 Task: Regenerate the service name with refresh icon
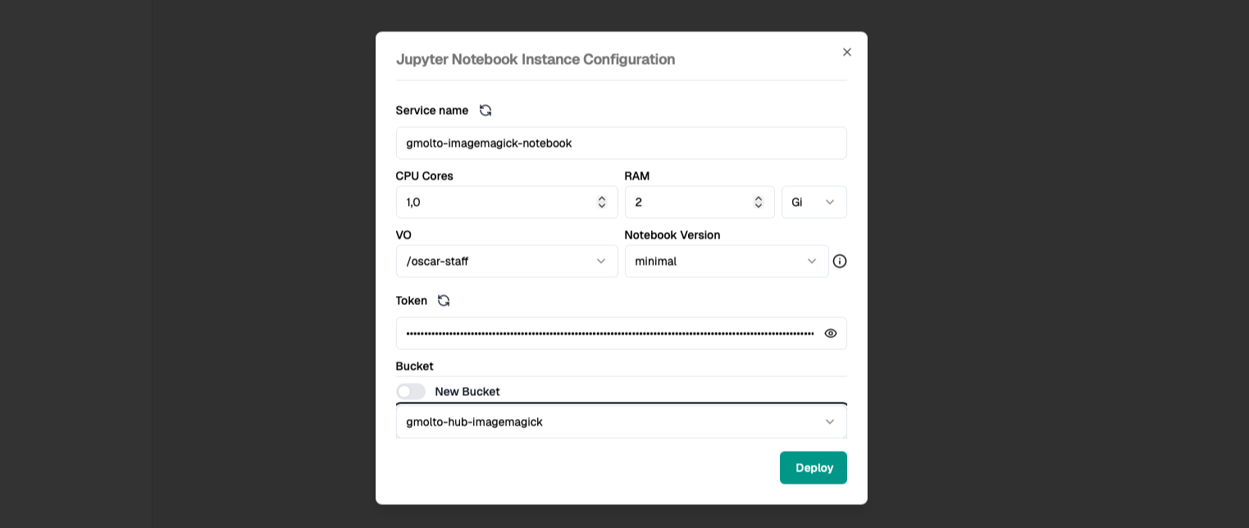pyautogui.click(x=485, y=111)
